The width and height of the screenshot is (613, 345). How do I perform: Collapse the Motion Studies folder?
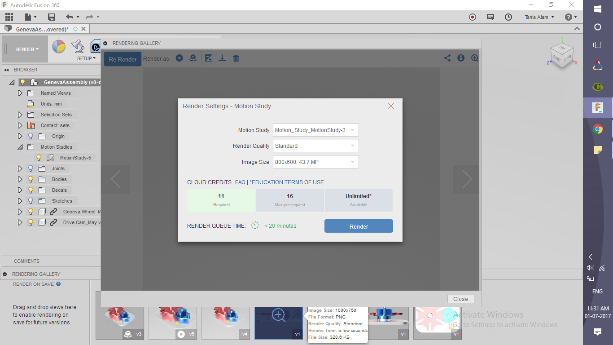[x=20, y=147]
